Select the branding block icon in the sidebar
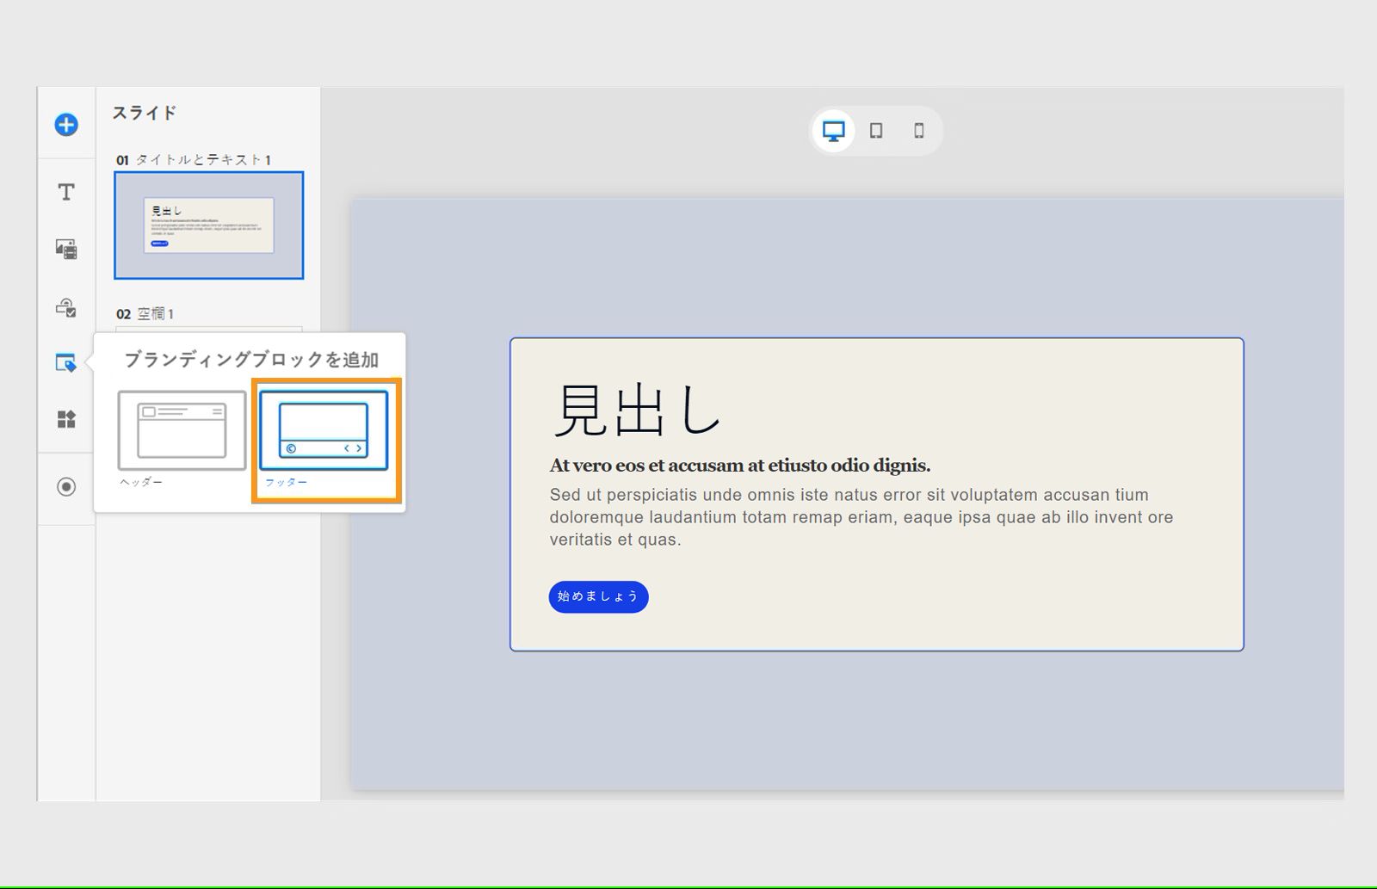Viewport: 1377px width, 889px height. [65, 363]
